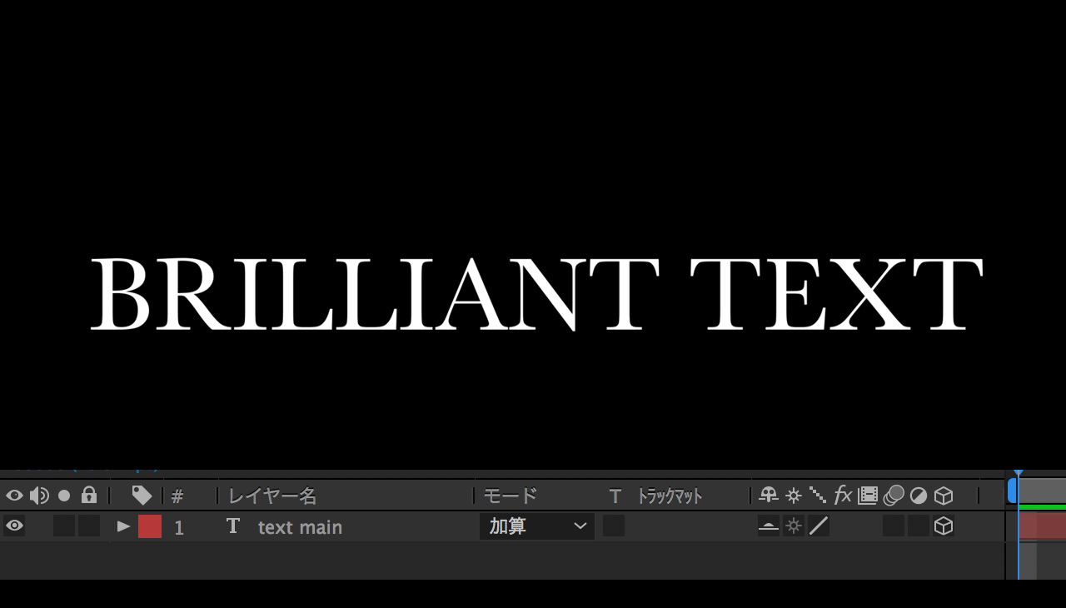Hide the text main layer with eye toggle

click(14, 526)
